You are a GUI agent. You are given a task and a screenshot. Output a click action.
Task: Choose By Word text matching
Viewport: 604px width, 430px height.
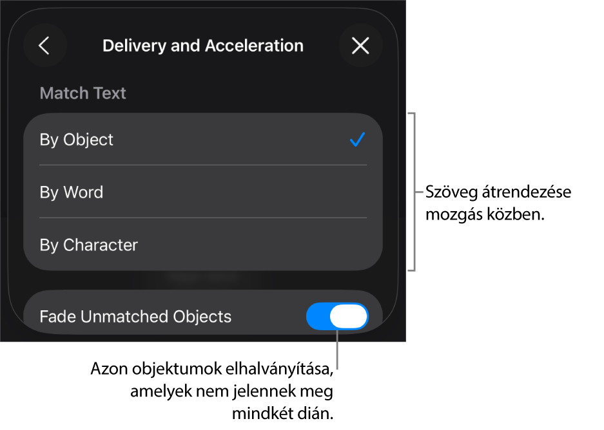click(203, 192)
